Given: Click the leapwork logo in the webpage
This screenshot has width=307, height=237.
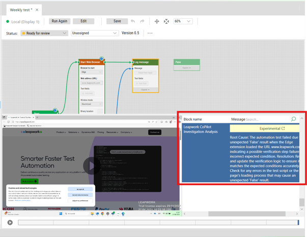Looking at the screenshot, I should 32,132.
